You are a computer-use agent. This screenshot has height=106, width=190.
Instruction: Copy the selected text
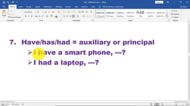coord(11,14)
